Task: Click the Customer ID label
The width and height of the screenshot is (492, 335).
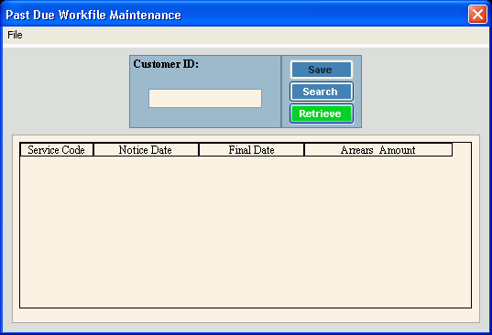Action: pyautogui.click(x=166, y=64)
